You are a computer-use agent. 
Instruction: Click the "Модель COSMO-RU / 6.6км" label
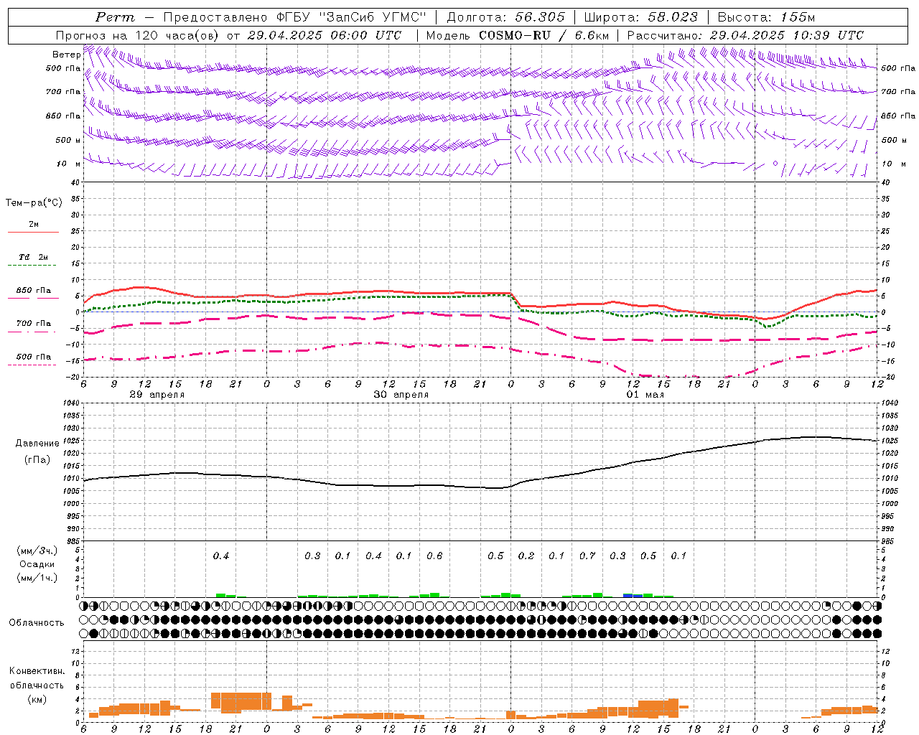[517, 35]
